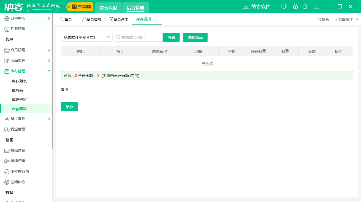Click the download icon in the title bar

click(316, 6)
